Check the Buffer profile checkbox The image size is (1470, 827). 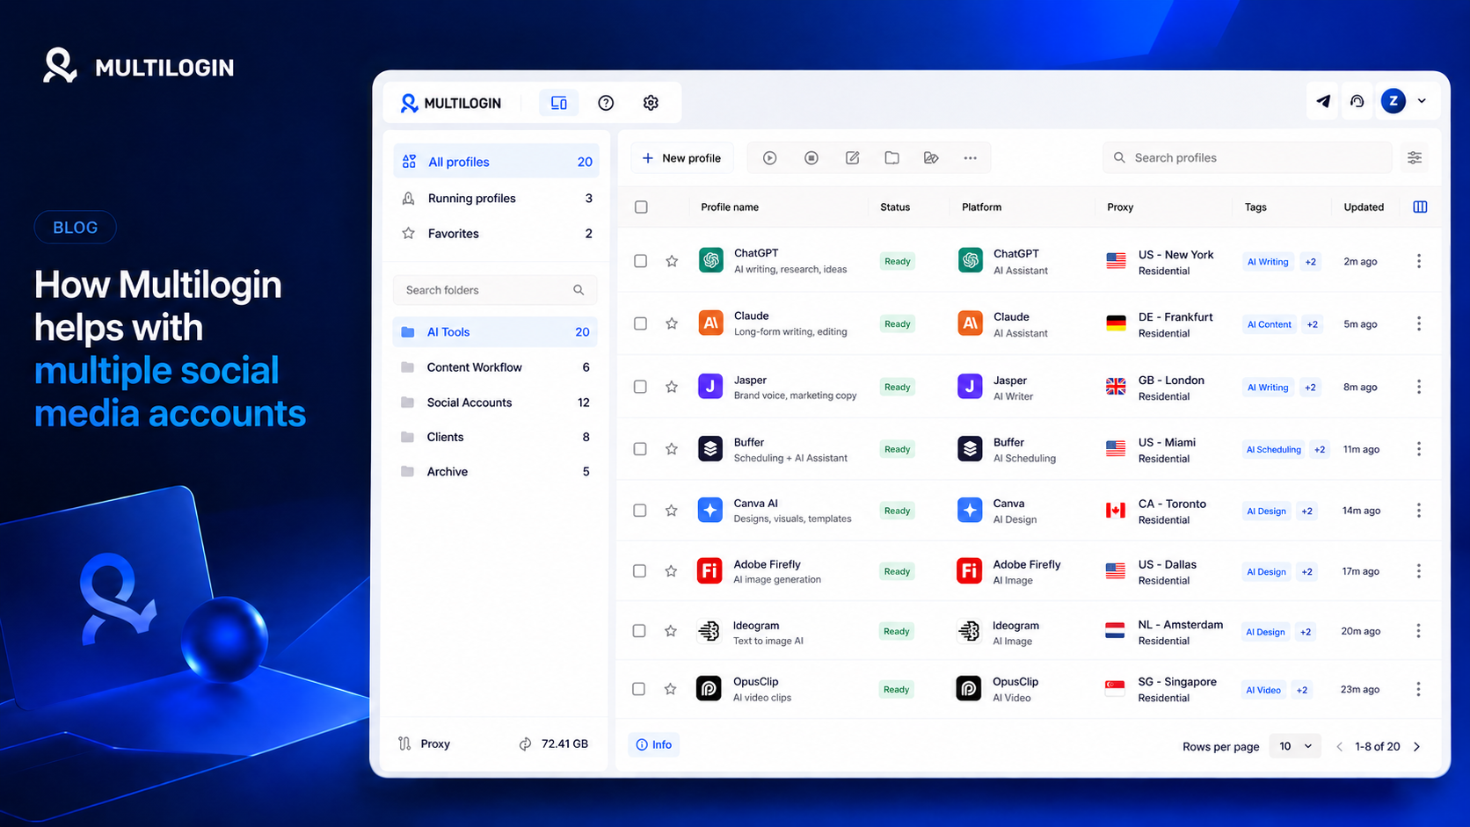640,449
